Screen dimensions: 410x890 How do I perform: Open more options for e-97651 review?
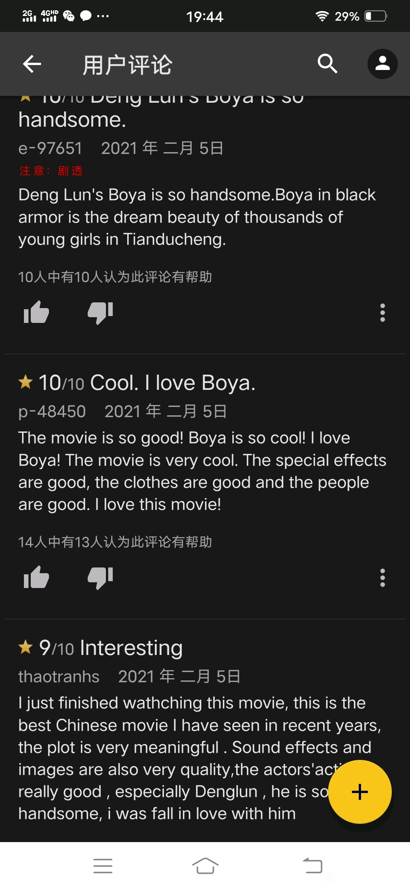tap(382, 313)
